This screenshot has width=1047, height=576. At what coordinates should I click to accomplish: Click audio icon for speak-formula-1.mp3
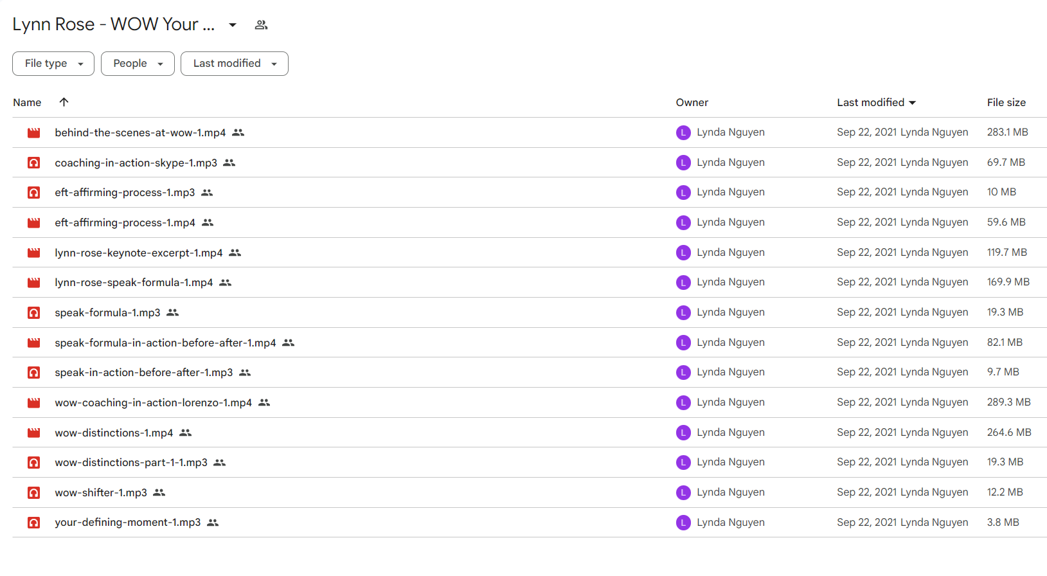[34, 312]
